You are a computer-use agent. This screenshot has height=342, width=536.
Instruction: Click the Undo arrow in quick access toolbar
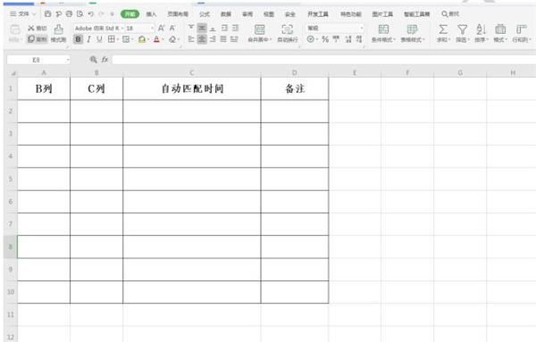[90, 14]
